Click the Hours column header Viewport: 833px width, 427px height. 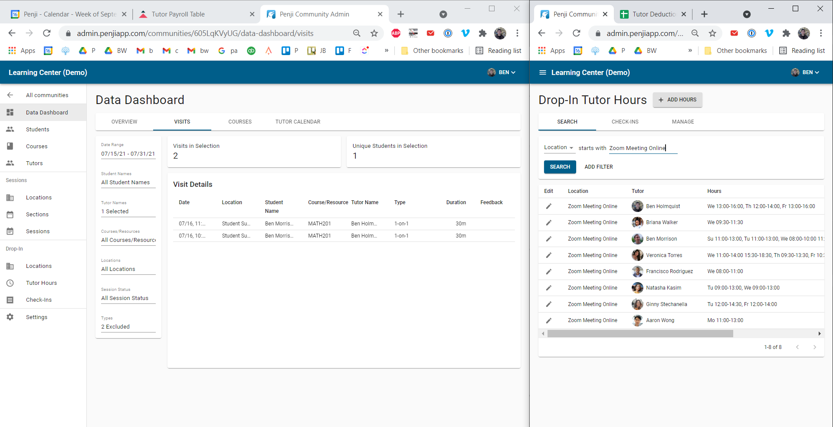[x=714, y=191]
